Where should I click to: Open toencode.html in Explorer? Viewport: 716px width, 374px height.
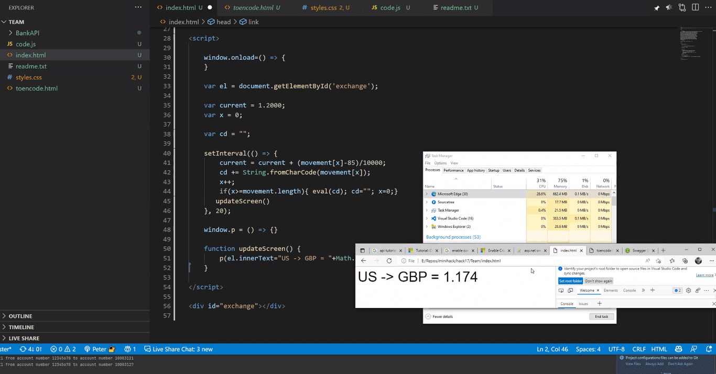[74, 89]
